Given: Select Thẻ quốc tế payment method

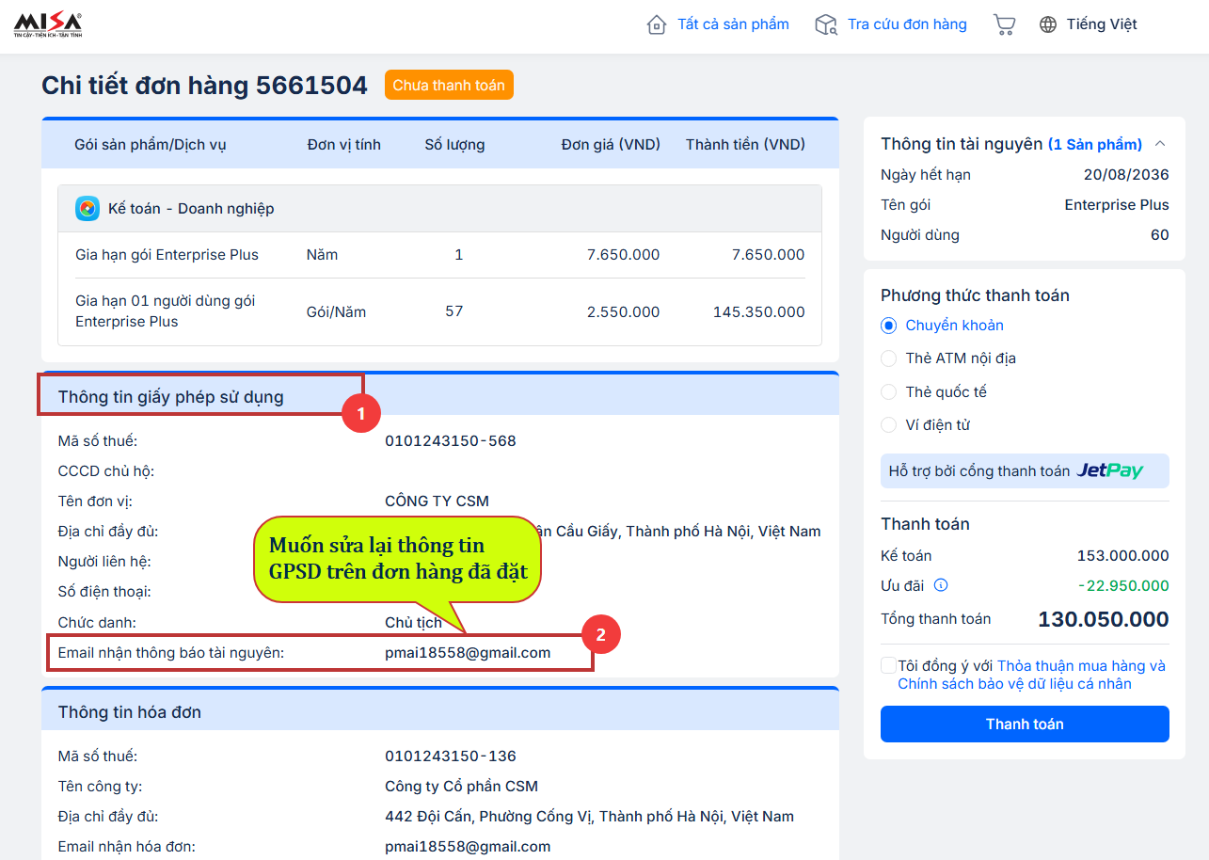Looking at the screenshot, I should click(x=888, y=392).
